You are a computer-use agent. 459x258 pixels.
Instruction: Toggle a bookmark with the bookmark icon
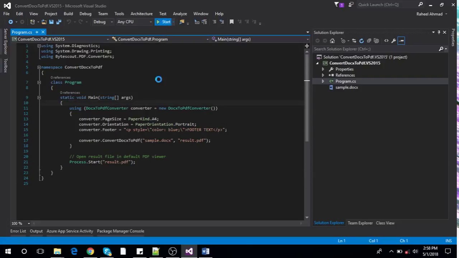232,22
